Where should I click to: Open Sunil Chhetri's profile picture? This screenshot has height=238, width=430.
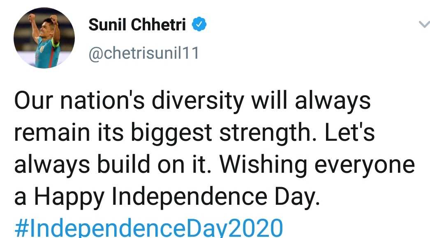pyautogui.click(x=44, y=38)
